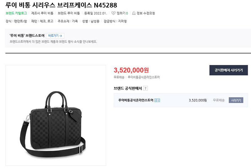Click the 공식판매처 사러가기 button
The image size is (251, 168).
click(229, 70)
